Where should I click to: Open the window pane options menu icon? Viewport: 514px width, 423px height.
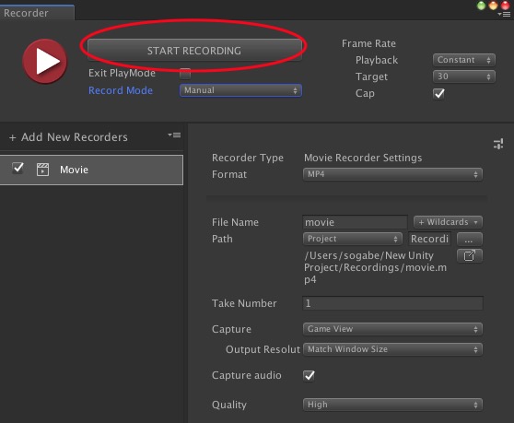[504, 14]
